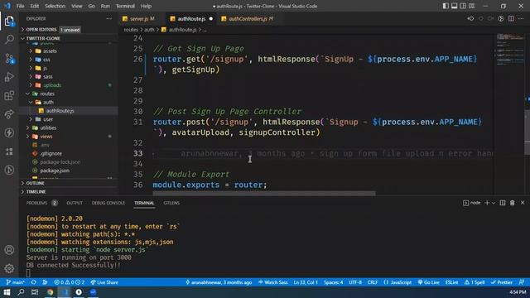
Task: Expand the css folder
Action: (46, 60)
